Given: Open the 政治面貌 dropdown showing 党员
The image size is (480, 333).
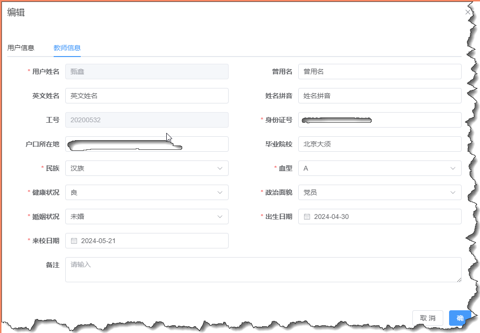Looking at the screenshot, I should 379,192.
